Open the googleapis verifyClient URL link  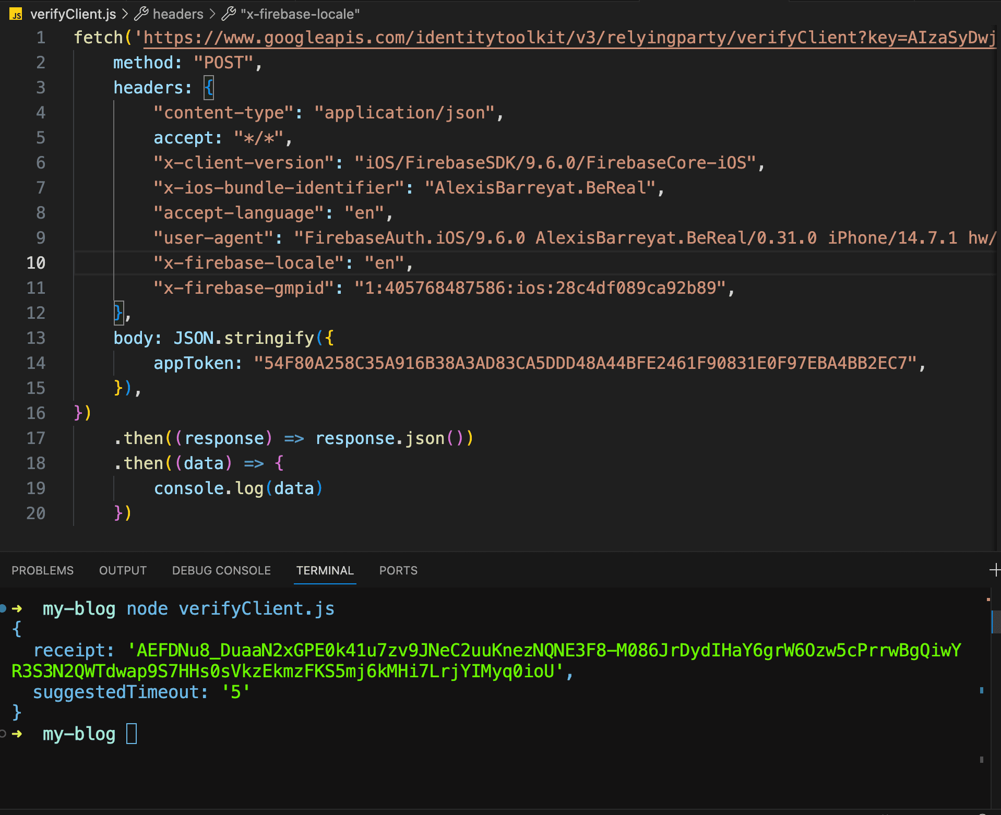point(569,38)
